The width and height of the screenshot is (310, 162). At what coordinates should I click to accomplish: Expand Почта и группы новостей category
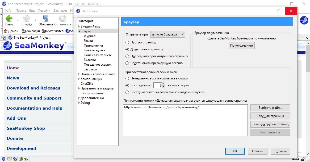click(79, 74)
